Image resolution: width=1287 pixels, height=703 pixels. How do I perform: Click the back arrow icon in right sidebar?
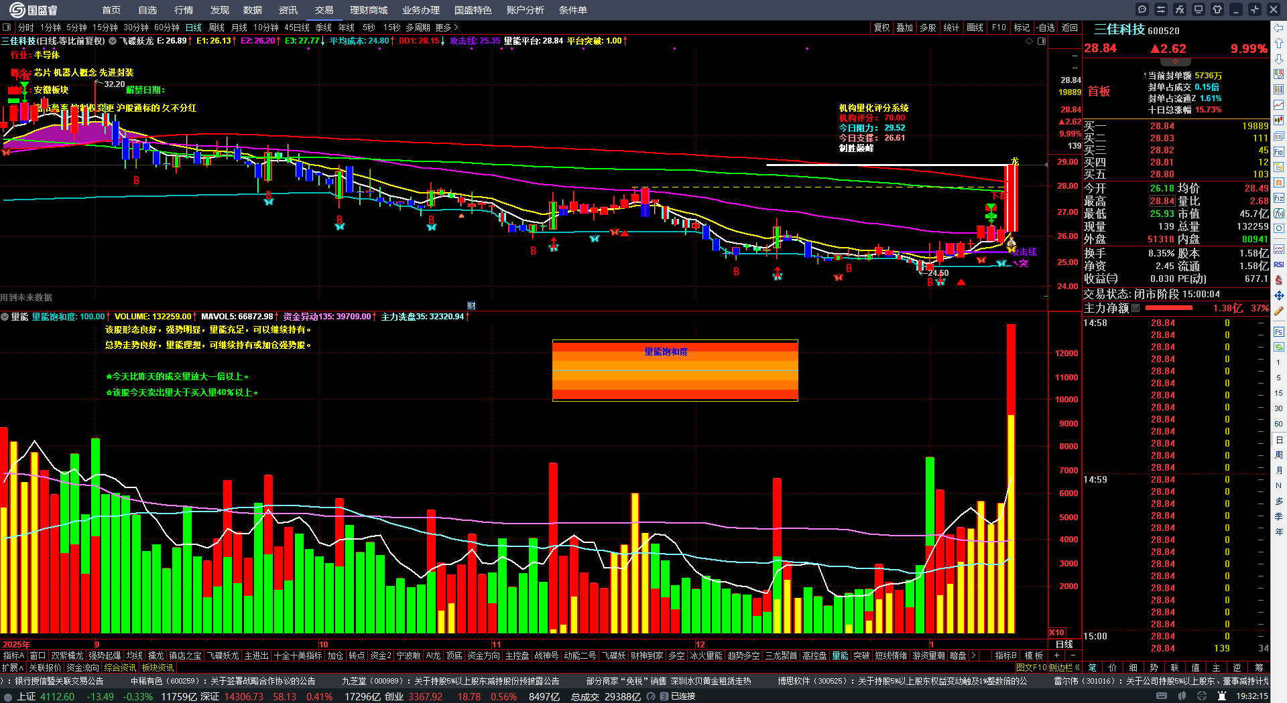pyautogui.click(x=1279, y=28)
